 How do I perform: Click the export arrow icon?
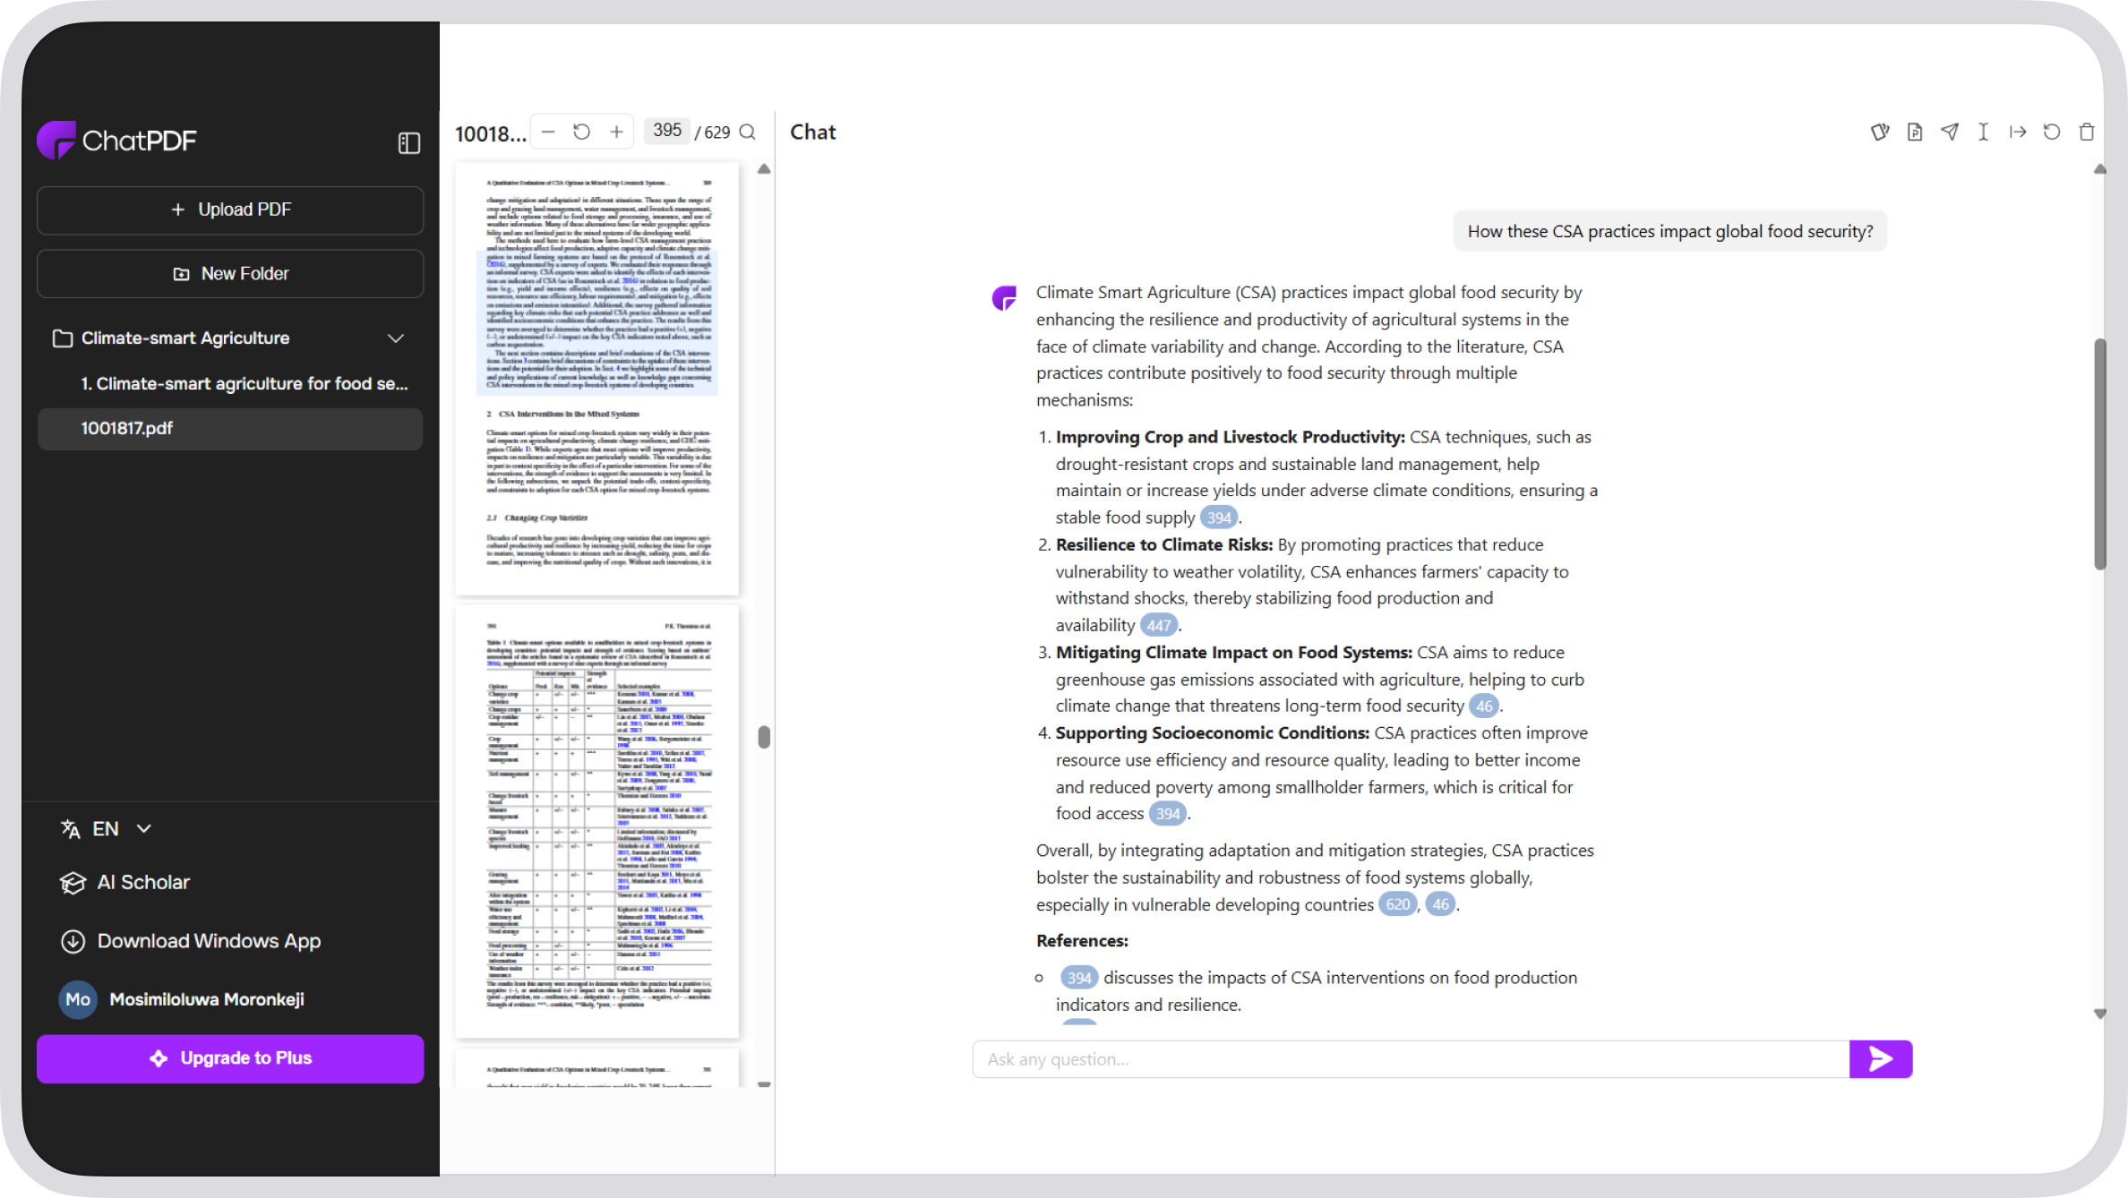click(x=2018, y=132)
